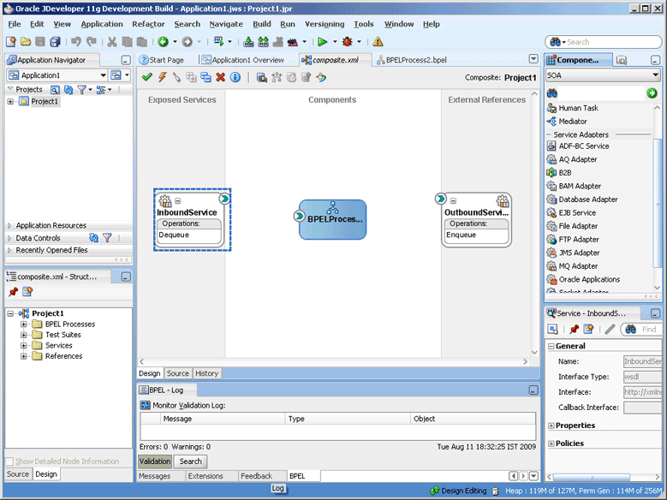Click the Make project build icon

(x=248, y=42)
